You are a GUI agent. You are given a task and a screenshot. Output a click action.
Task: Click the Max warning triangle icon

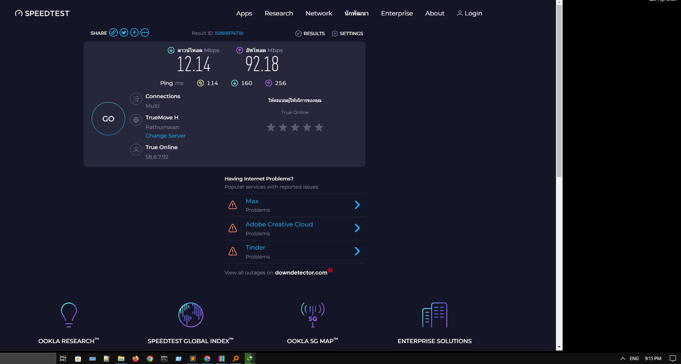(x=233, y=205)
